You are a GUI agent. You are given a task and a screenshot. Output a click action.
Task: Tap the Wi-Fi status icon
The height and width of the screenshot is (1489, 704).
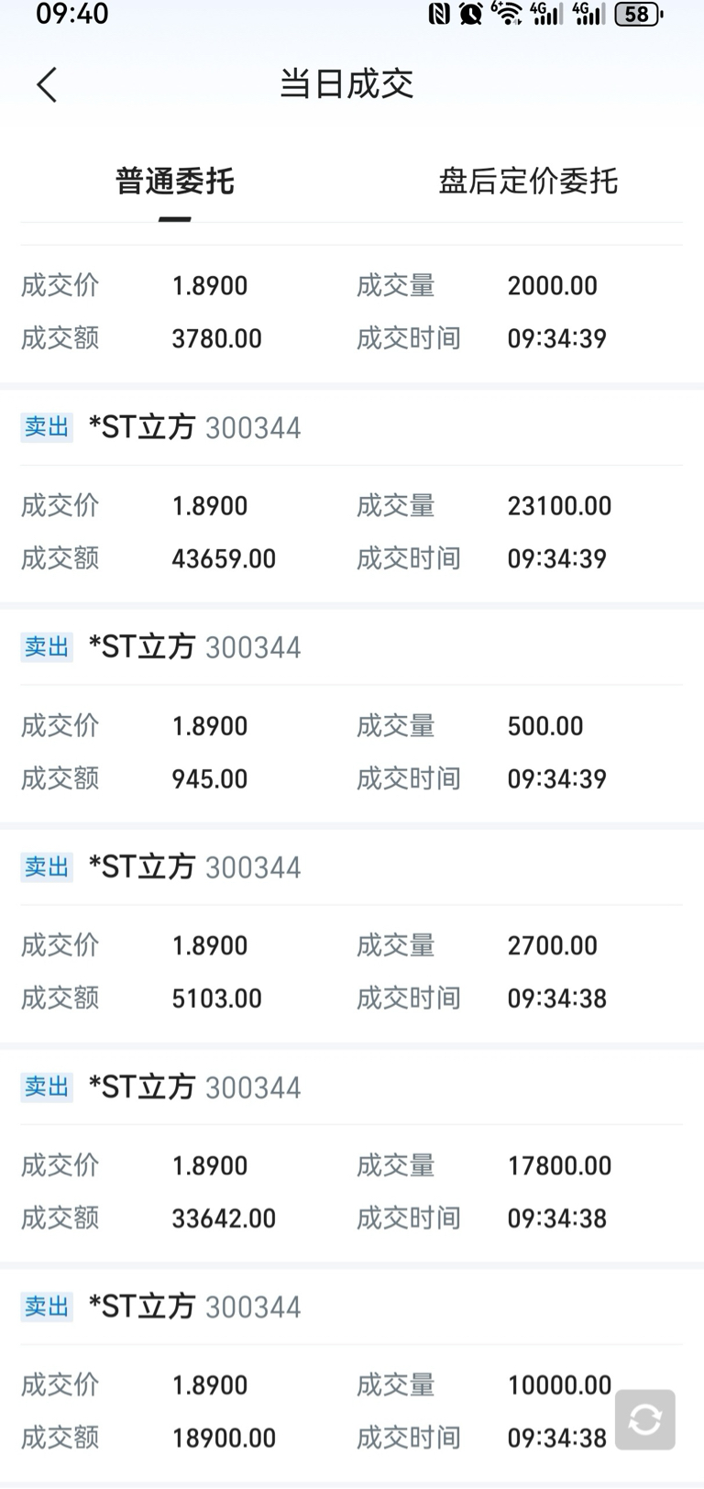point(506,14)
